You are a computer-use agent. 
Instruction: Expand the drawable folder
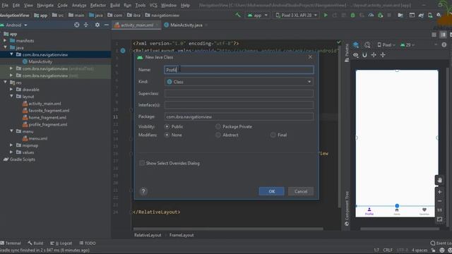click(11, 90)
